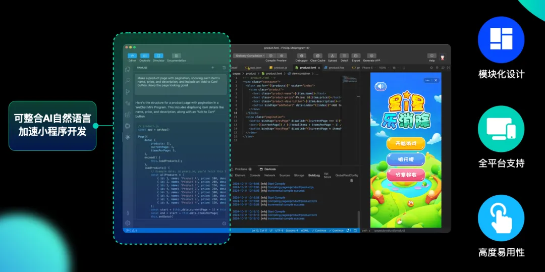The height and width of the screenshot is (272, 545).
Task: Click the Generate APP icon
Action: point(371,56)
